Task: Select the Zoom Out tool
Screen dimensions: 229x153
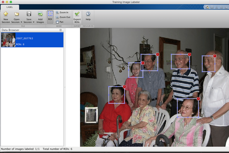Action: [63, 17]
